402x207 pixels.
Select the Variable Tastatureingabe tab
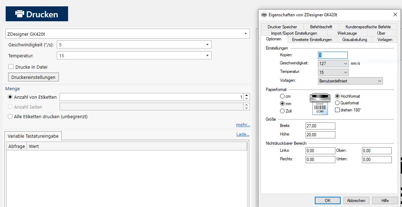33,136
